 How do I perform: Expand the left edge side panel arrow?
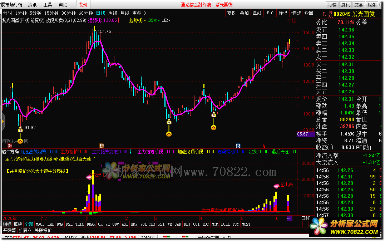click(x=3, y=121)
